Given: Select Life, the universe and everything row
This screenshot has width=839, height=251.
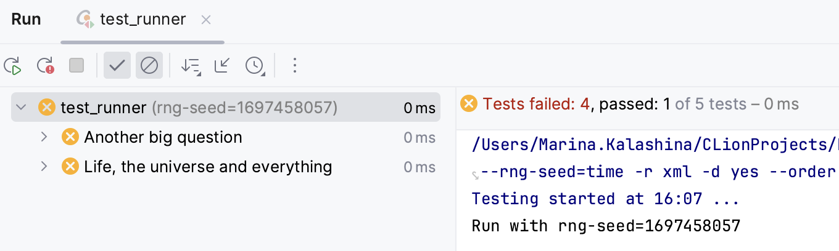Looking at the screenshot, I should tap(207, 166).
